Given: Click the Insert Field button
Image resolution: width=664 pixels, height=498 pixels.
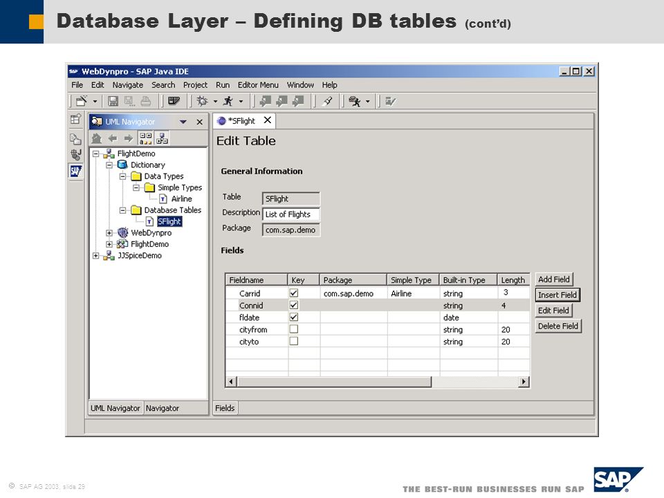Looking at the screenshot, I should (x=557, y=295).
